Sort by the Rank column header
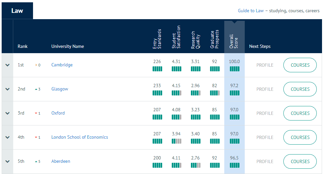The image size is (325, 174). (x=22, y=46)
